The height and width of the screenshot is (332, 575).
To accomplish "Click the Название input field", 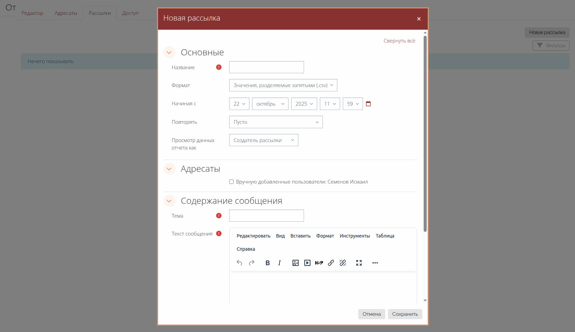I will [x=267, y=67].
